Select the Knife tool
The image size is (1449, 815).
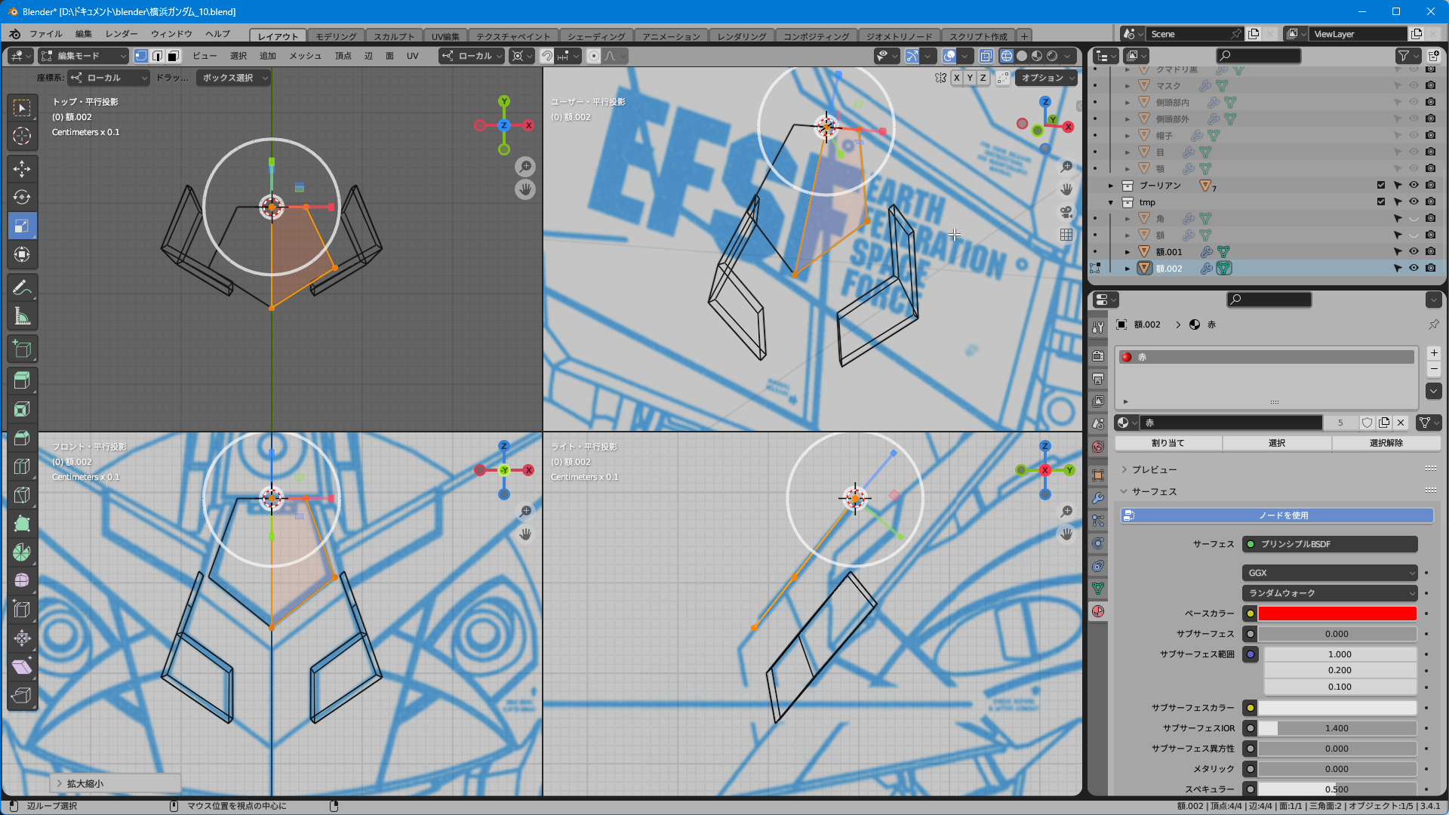22,494
